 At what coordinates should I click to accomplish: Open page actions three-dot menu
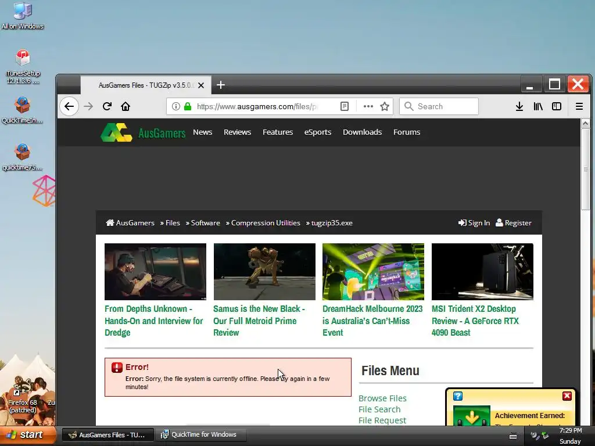pos(368,106)
